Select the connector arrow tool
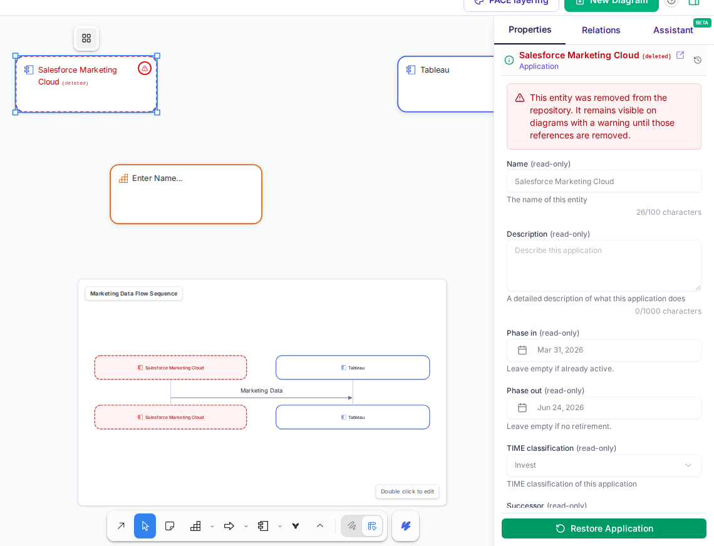The image size is (714, 546). [121, 526]
